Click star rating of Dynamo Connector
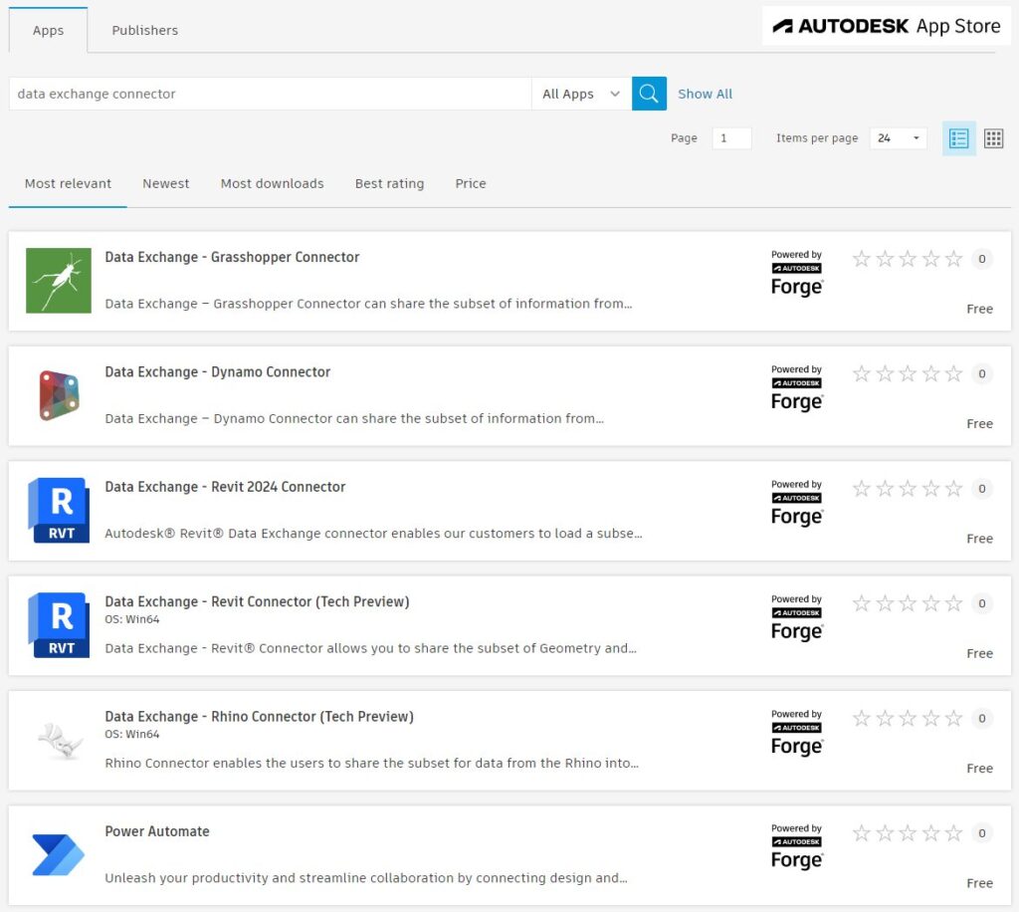This screenshot has height=912, width=1019. click(908, 373)
